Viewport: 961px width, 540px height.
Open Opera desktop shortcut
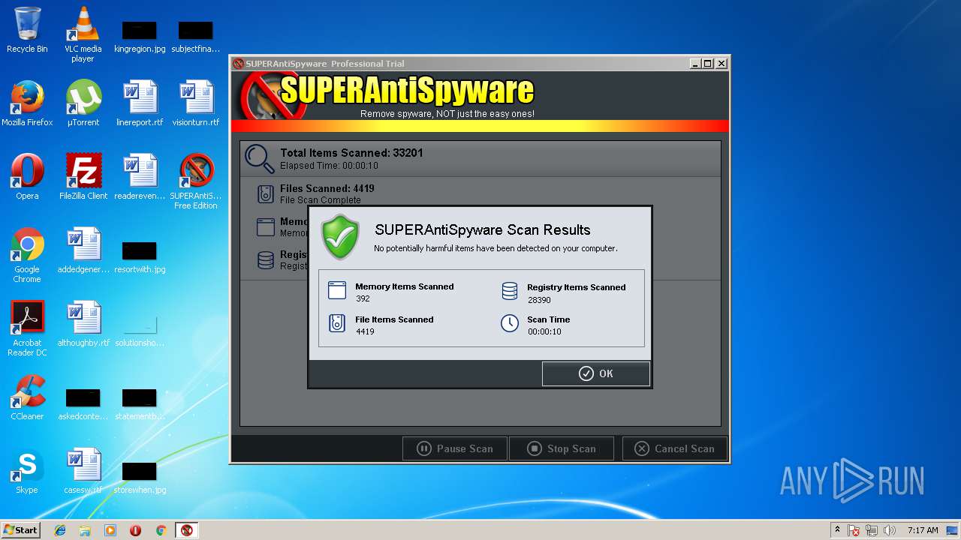coord(27,177)
